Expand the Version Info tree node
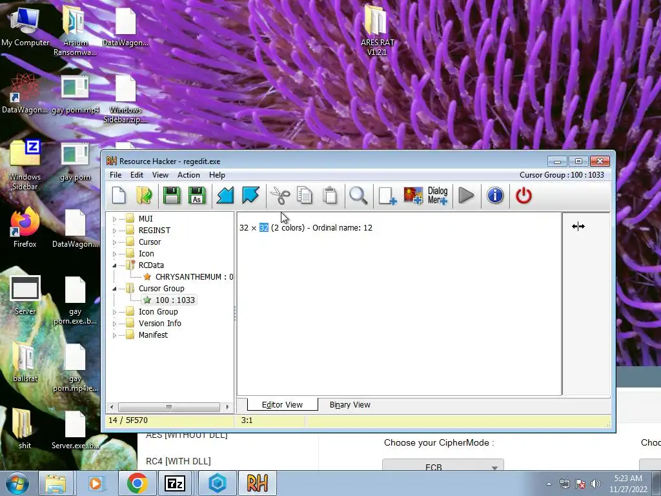This screenshot has width=661, height=496. 114,324
